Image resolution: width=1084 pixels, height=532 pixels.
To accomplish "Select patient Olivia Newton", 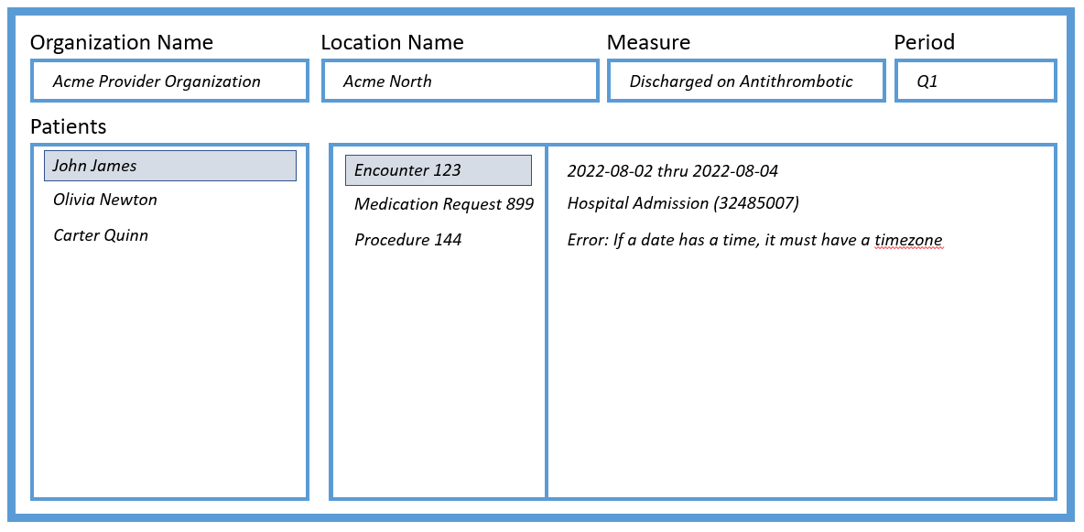I will coord(105,200).
